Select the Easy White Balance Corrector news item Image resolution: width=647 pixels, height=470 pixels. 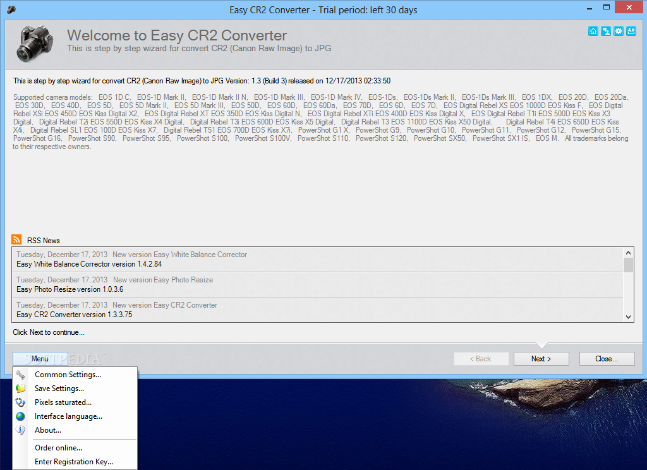click(318, 260)
